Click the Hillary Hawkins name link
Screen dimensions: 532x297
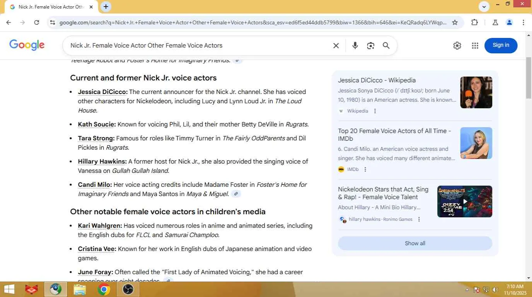tap(102, 162)
